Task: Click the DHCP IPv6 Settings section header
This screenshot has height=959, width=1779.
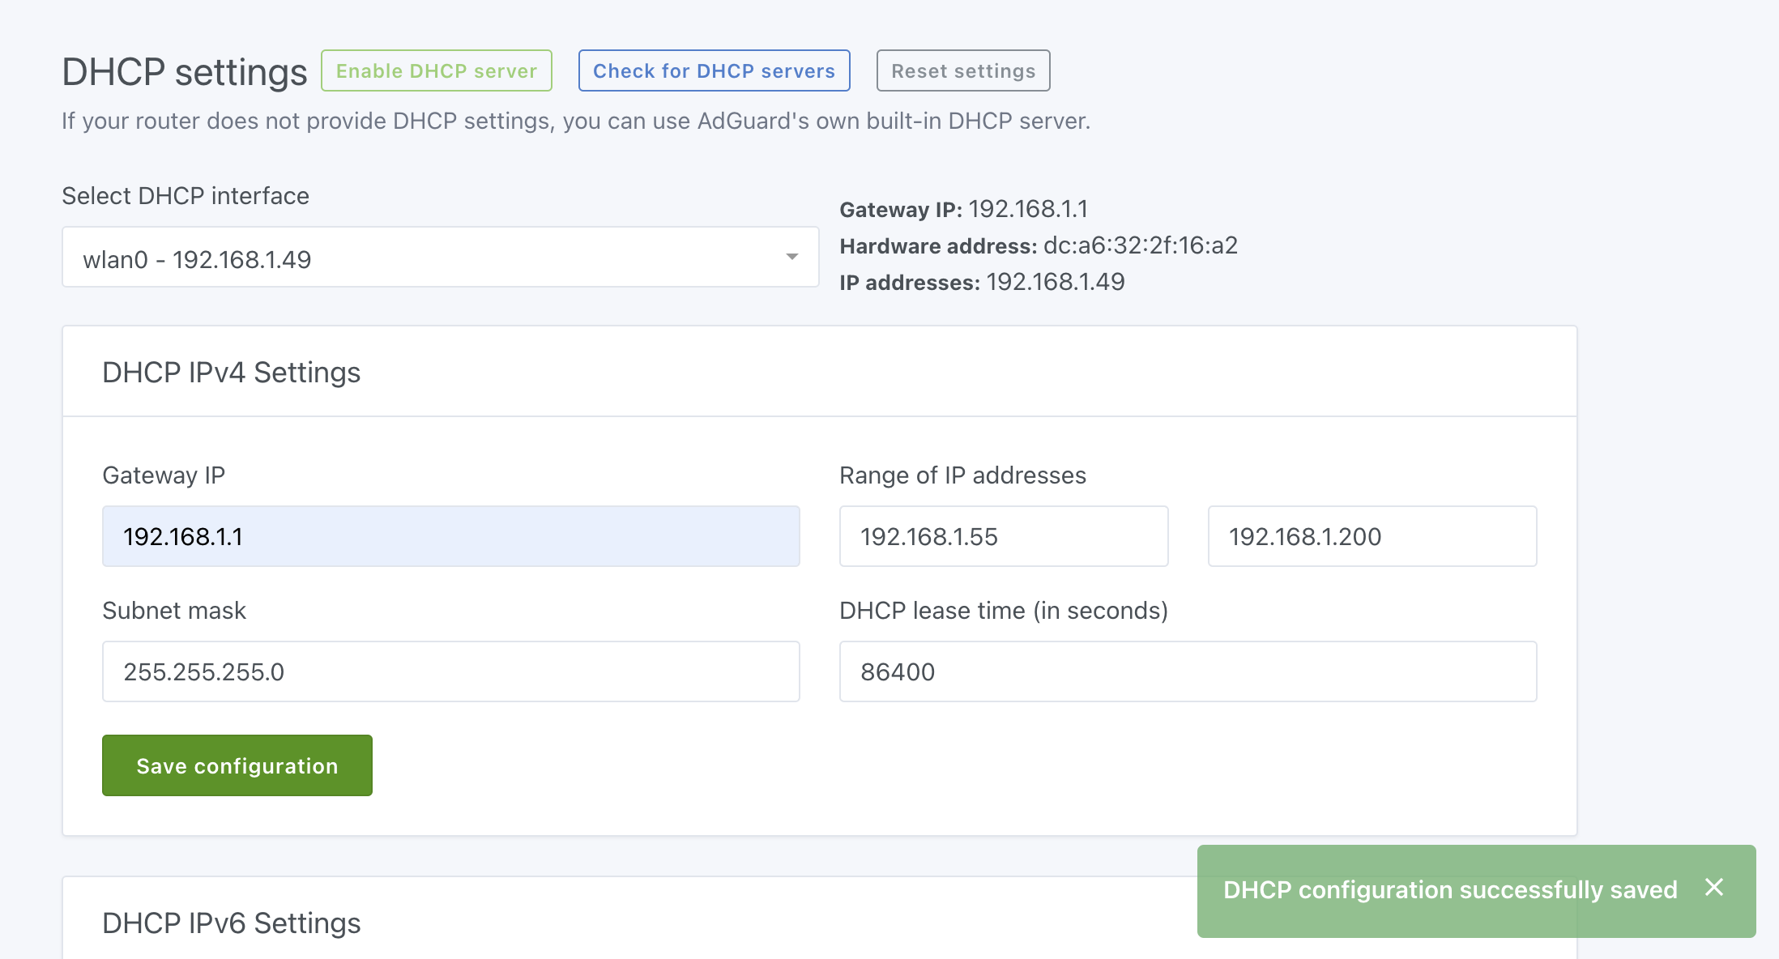Action: click(230, 923)
